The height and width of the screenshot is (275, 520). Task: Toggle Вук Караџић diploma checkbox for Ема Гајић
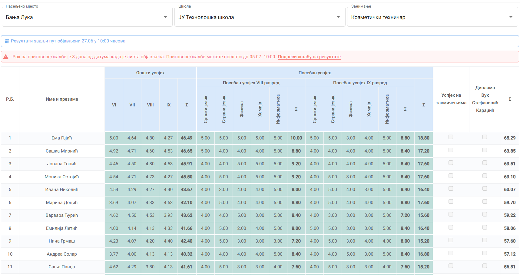click(x=485, y=137)
